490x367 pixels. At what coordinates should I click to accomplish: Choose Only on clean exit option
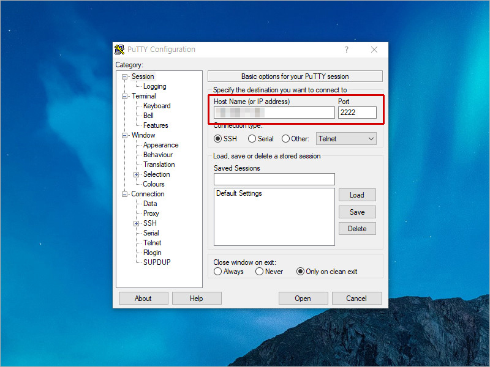[300, 272]
